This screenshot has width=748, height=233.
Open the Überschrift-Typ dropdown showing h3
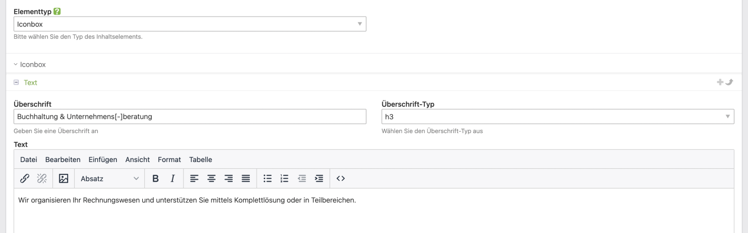tap(557, 116)
